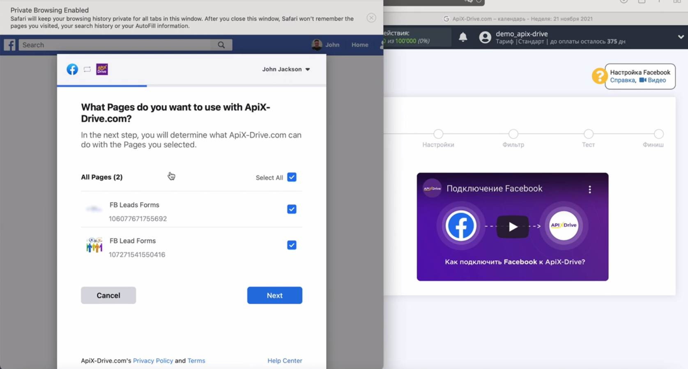
Task: Click the Подключение Facebook video title
Action: [x=495, y=188]
